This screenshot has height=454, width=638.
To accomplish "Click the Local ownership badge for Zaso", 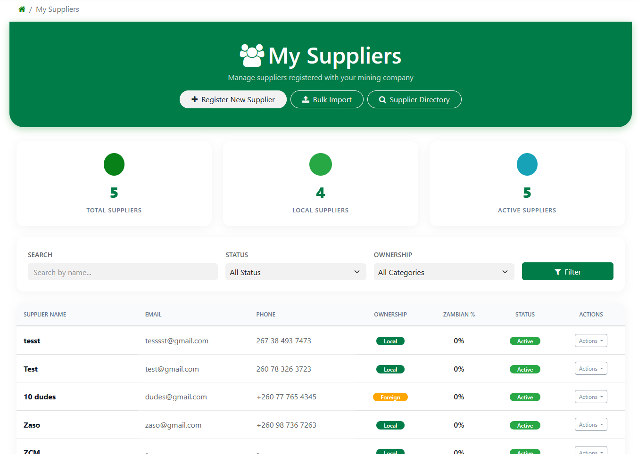I will [x=390, y=425].
